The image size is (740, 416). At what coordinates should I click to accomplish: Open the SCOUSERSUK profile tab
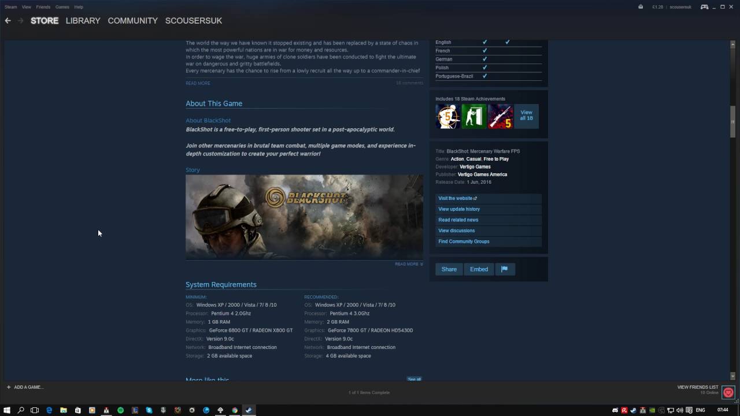point(194,21)
